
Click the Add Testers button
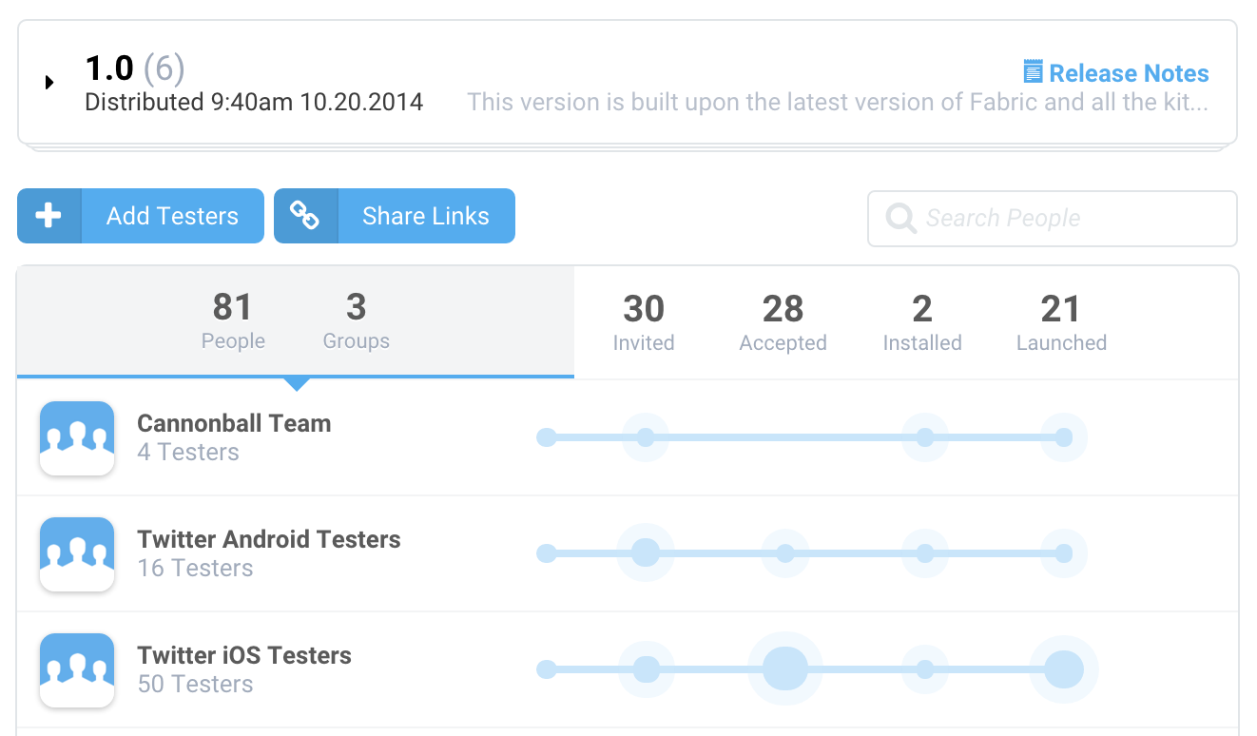click(172, 215)
